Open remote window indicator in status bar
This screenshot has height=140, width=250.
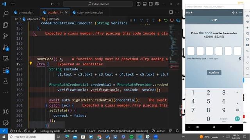click(x=4, y=131)
